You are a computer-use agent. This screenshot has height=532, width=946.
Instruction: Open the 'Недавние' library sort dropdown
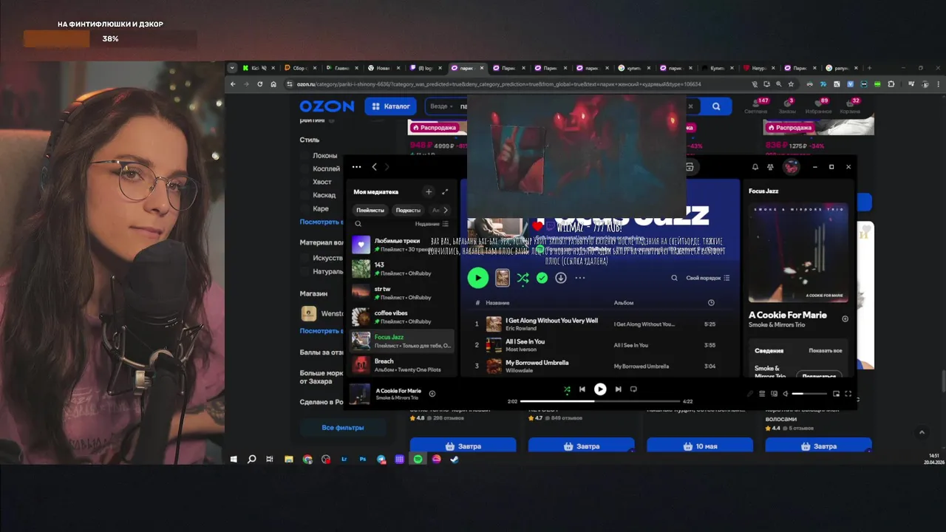tap(432, 224)
